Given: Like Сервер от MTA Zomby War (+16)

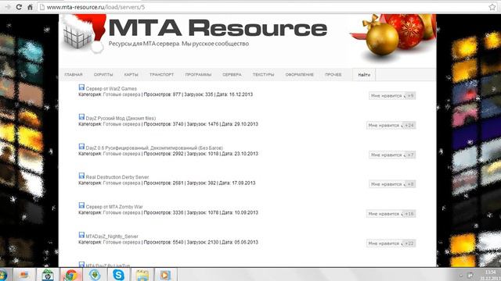Looking at the screenshot, I should point(391,214).
